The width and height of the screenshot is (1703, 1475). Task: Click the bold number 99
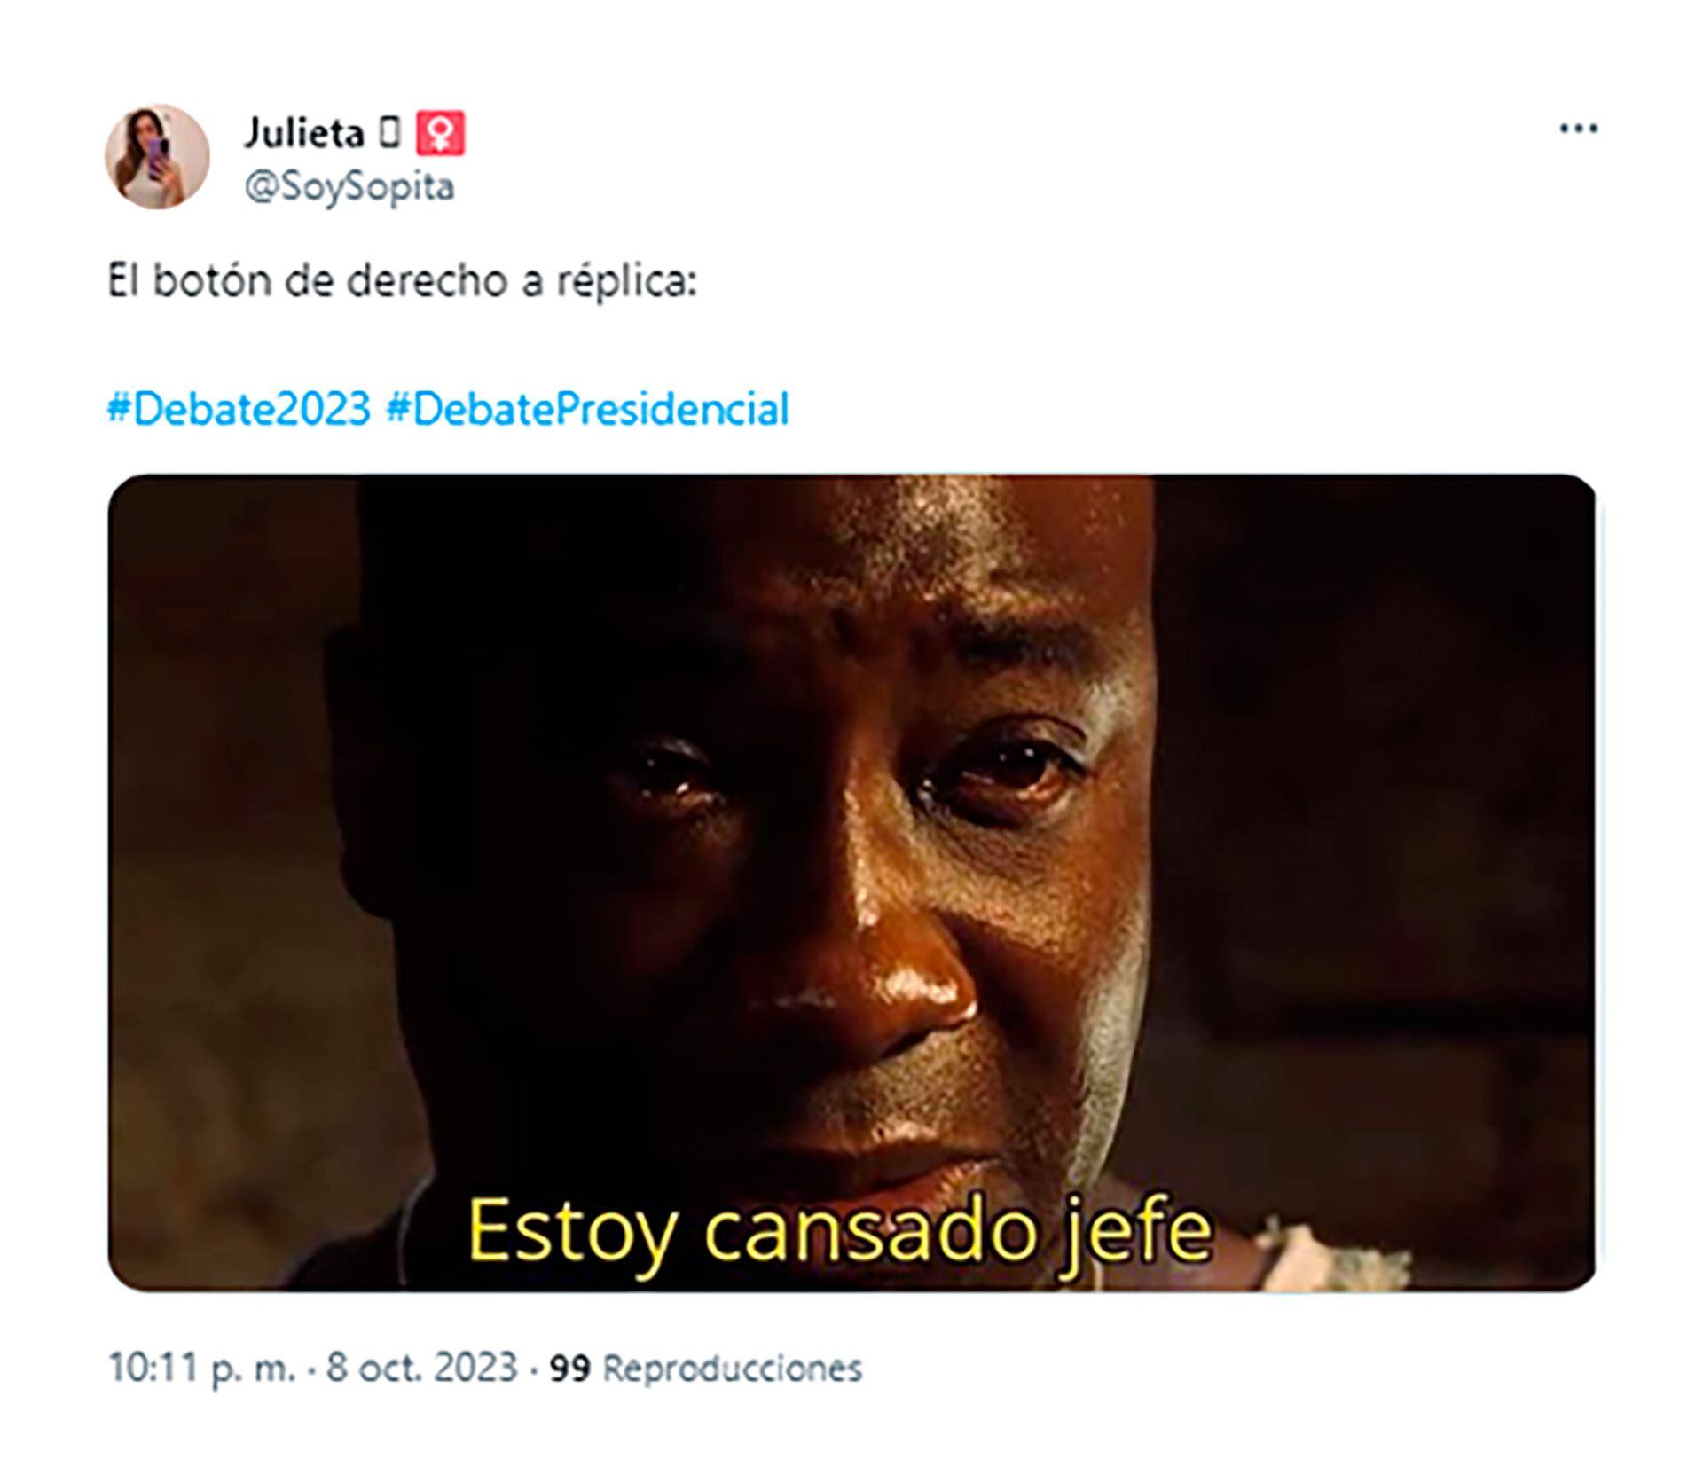[569, 1369]
